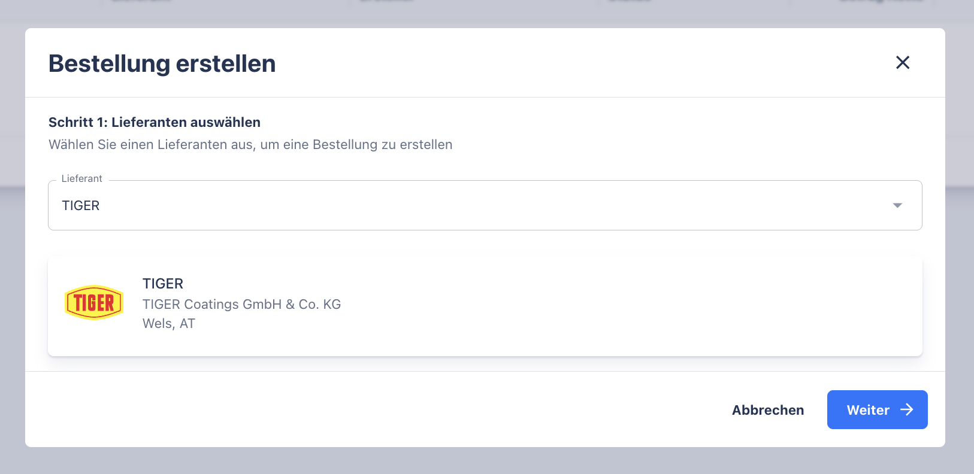974x474 pixels.
Task: Click dimmed backdrop above the dialog
Action: [x=479, y=12]
